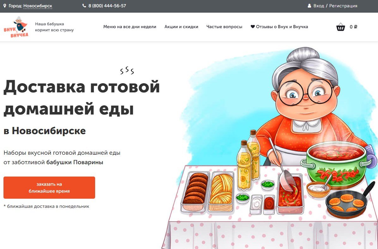Click the location pin icon next to Город
The image size is (378, 249).
tap(4, 6)
